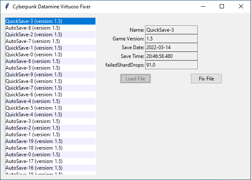Select AutoSave-16 (version: 1.5) row
251x180 pixels.
[50, 168]
